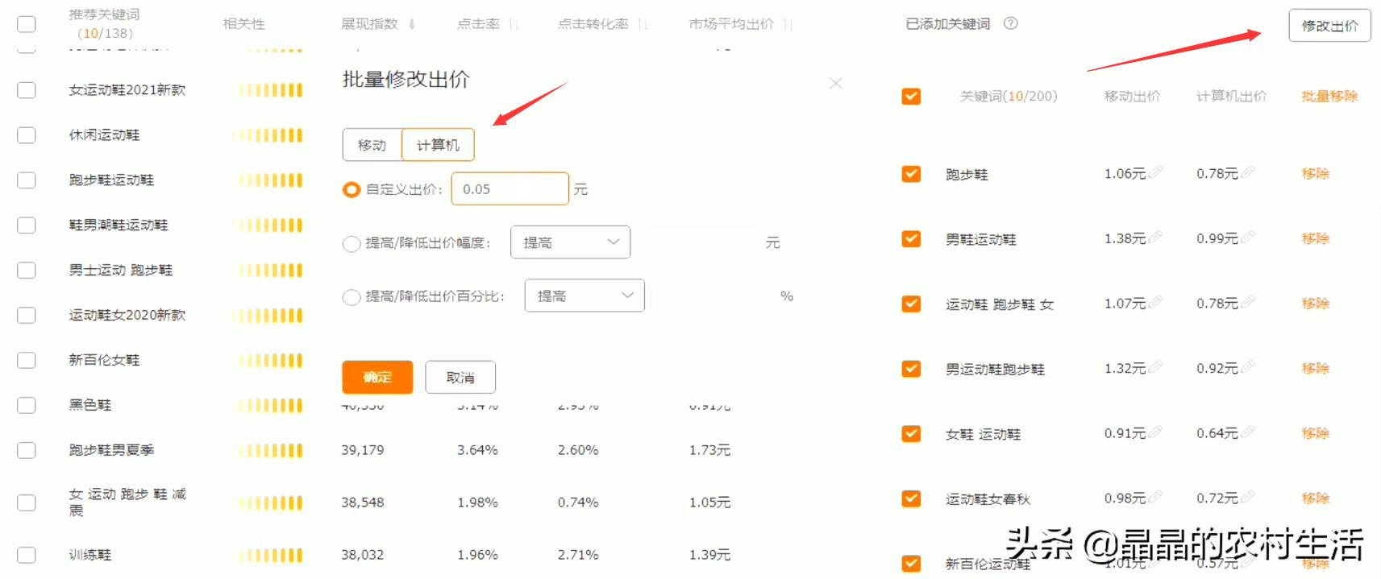Image resolution: width=1381 pixels, height=579 pixels.
Task: Edit mobile bid pencil for 男运动鞋跑步鞋
Action: (1155, 367)
